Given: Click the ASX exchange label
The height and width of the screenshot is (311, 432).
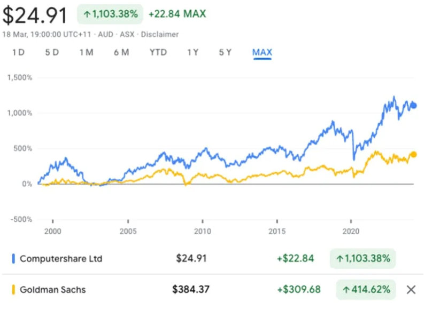Looking at the screenshot, I should (127, 34).
